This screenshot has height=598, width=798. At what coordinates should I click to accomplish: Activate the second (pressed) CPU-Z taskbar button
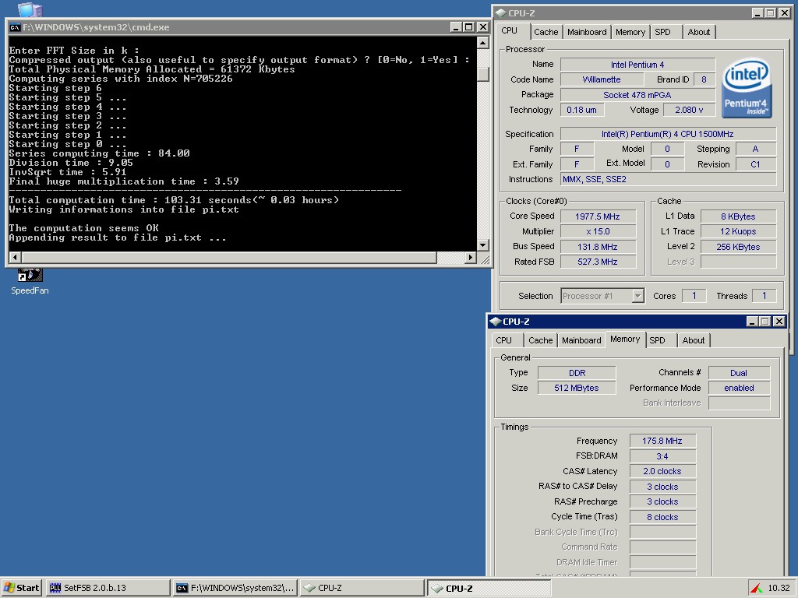click(489, 588)
